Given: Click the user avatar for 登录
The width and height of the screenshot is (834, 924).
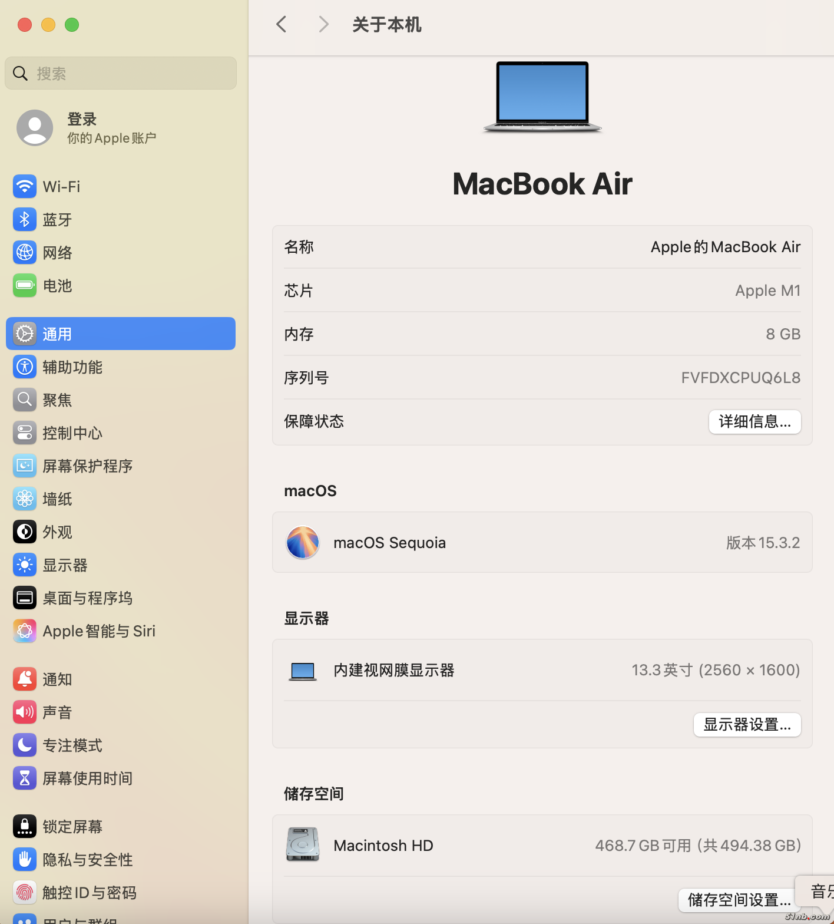Looking at the screenshot, I should click(35, 128).
